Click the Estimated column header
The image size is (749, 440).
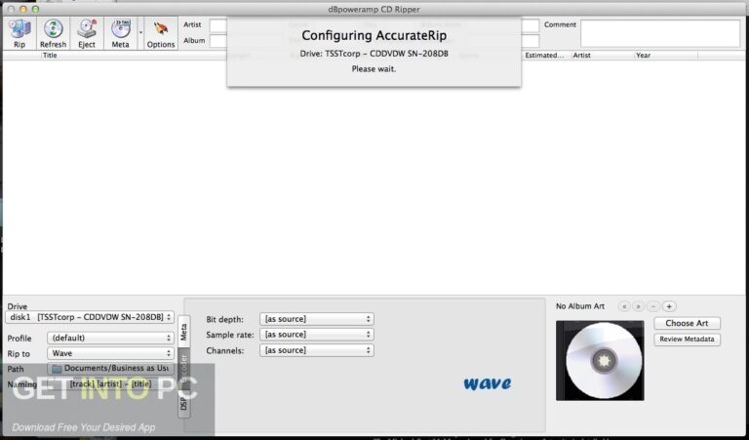pos(545,56)
